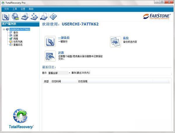The image size is (175, 133).
Task: Open the 一键备份 link
Action: (x=64, y=38)
